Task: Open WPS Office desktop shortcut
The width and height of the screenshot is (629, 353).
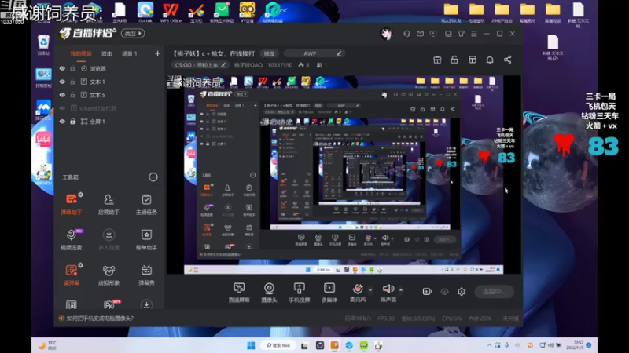Action: (171, 13)
